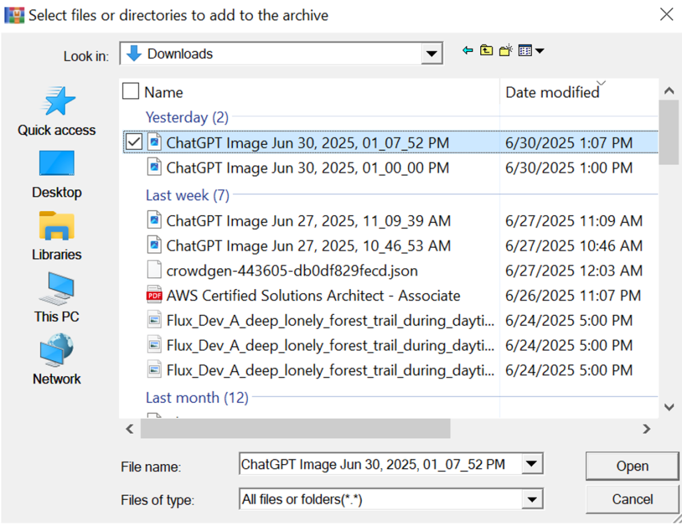Select the AWS Certified Solutions Architect PDF

point(313,296)
